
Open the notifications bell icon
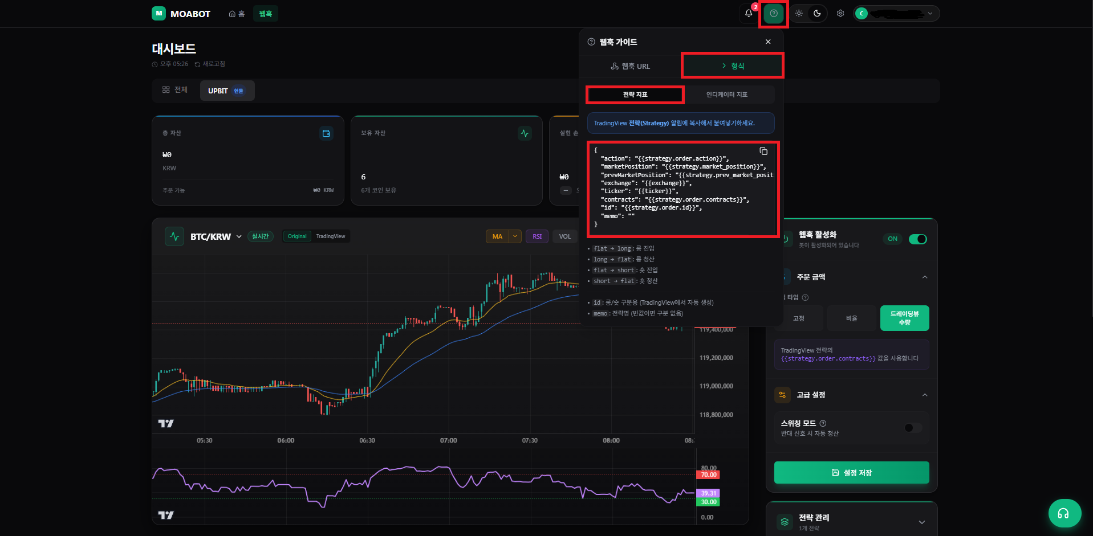click(x=749, y=13)
